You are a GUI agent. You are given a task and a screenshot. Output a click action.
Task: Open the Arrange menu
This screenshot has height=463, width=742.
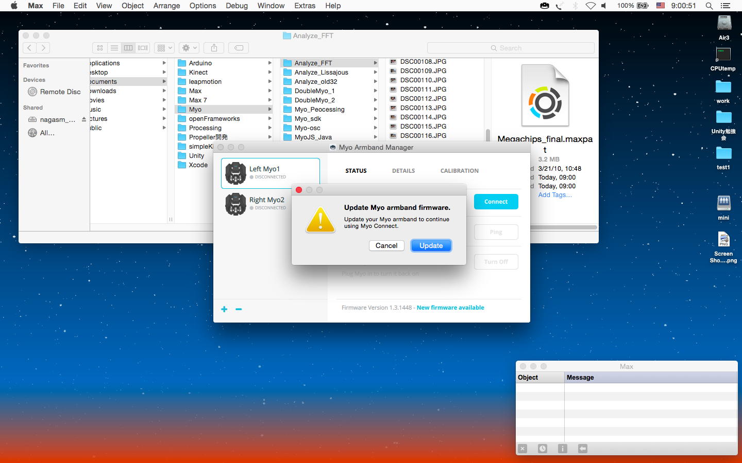tap(166, 6)
